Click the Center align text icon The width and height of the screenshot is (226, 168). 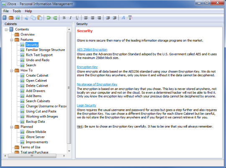point(92,18)
